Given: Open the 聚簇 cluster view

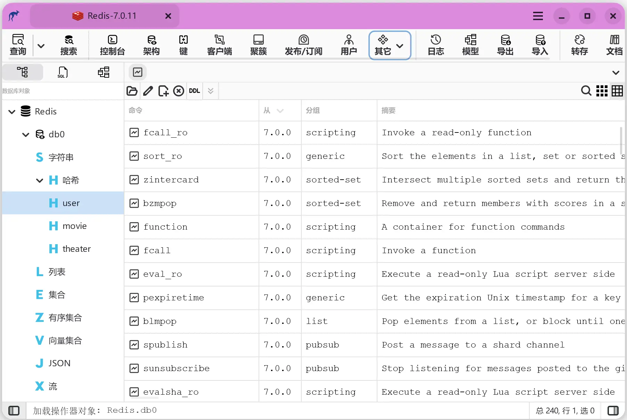Looking at the screenshot, I should pyautogui.click(x=259, y=45).
